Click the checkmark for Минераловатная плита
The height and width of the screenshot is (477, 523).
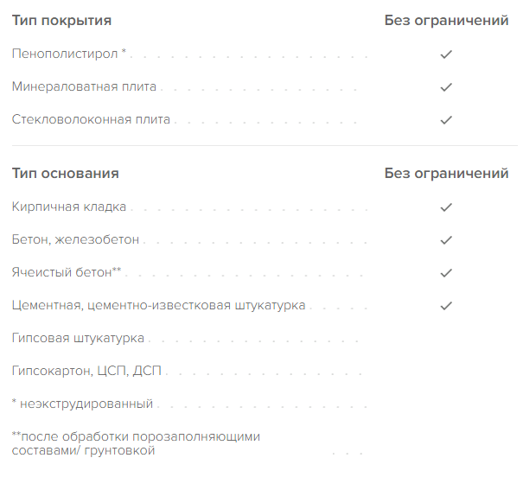[x=446, y=87]
